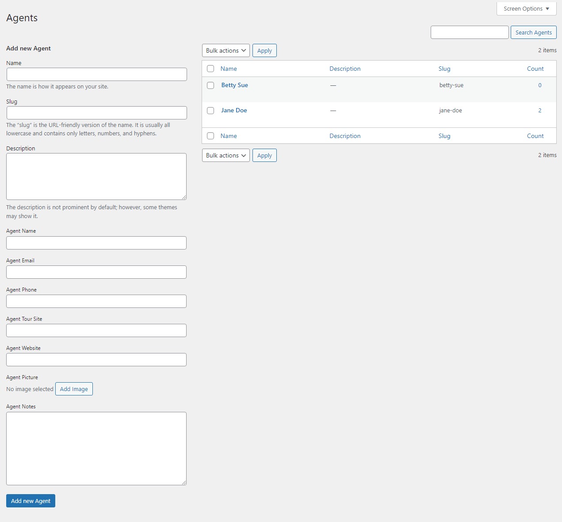The width and height of the screenshot is (562, 522).
Task: Open the Screen Options panel
Action: point(526,8)
